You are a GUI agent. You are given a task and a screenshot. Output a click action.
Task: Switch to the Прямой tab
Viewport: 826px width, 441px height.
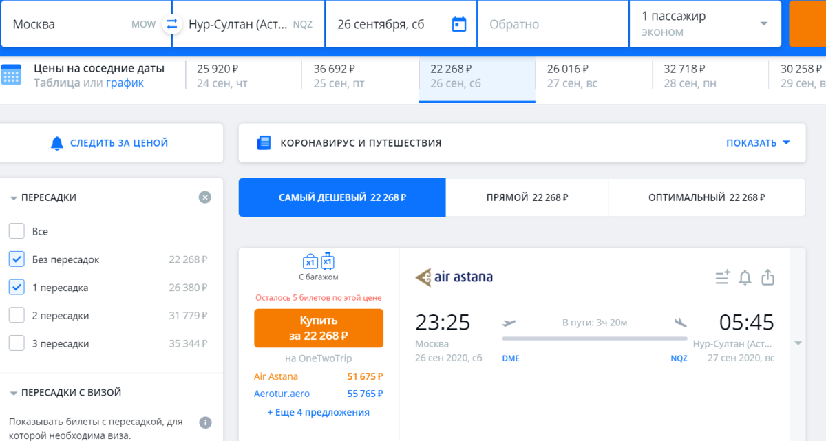click(x=527, y=197)
